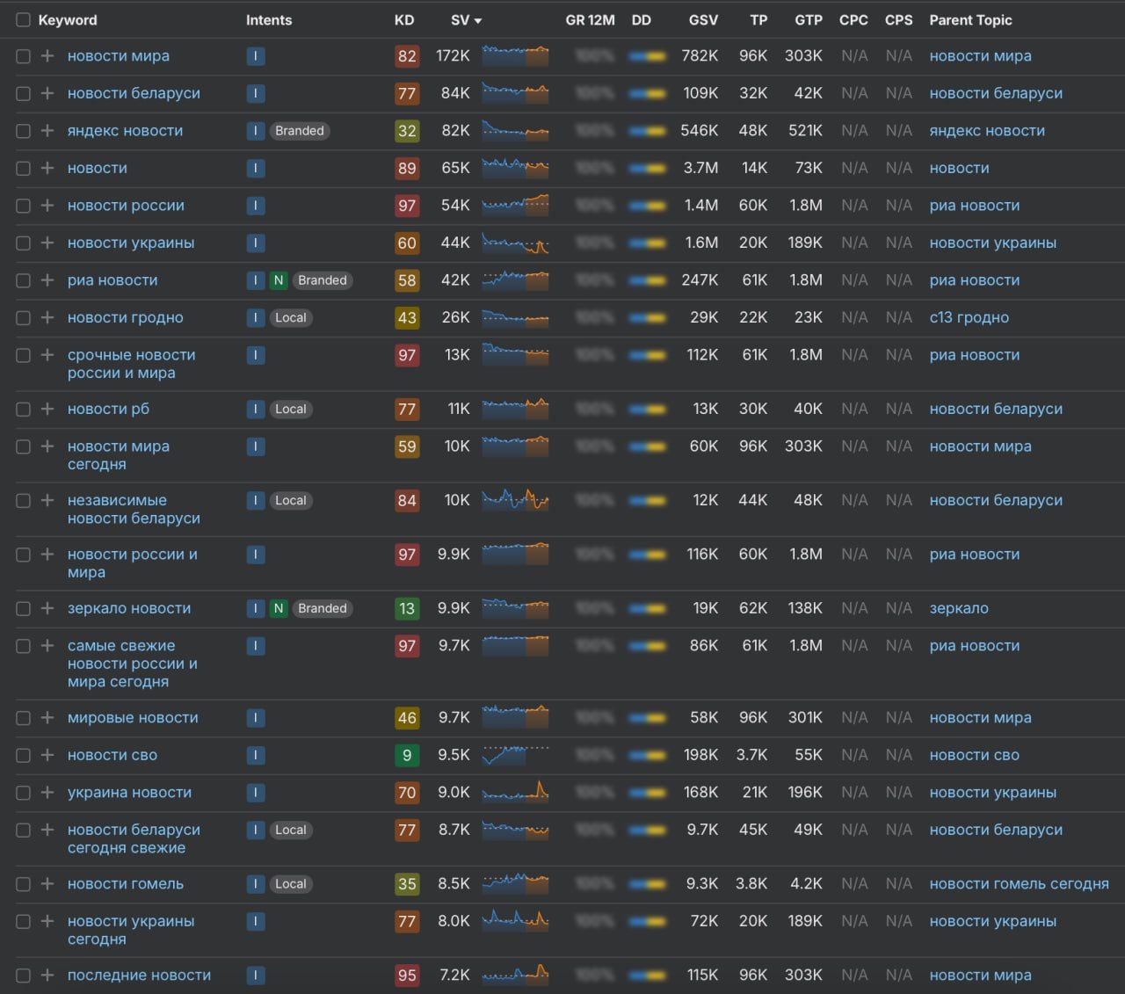Click the N intent badge for риа новости
The height and width of the screenshot is (994, 1125).
coord(279,280)
